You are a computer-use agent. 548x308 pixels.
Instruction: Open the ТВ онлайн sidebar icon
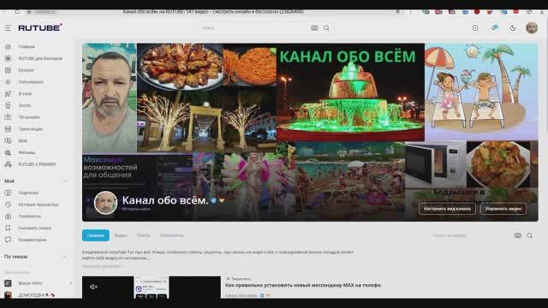8,117
